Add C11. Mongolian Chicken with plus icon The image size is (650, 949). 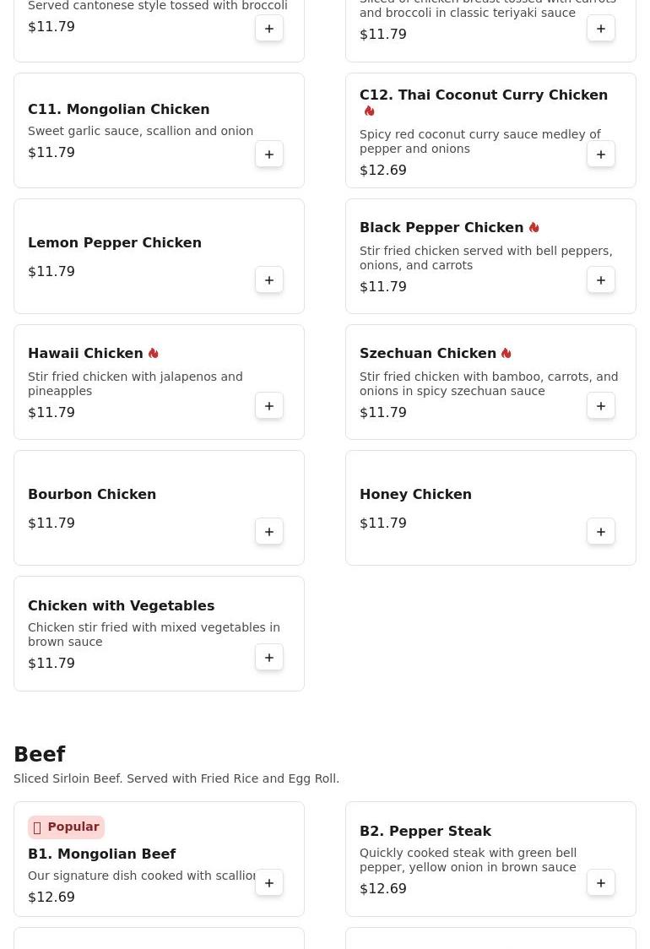[x=269, y=155]
